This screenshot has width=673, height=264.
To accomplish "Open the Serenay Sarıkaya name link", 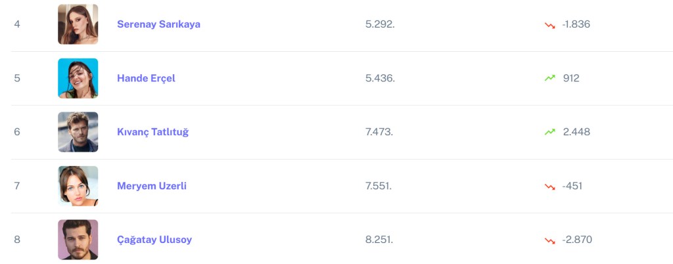I will tap(158, 24).
